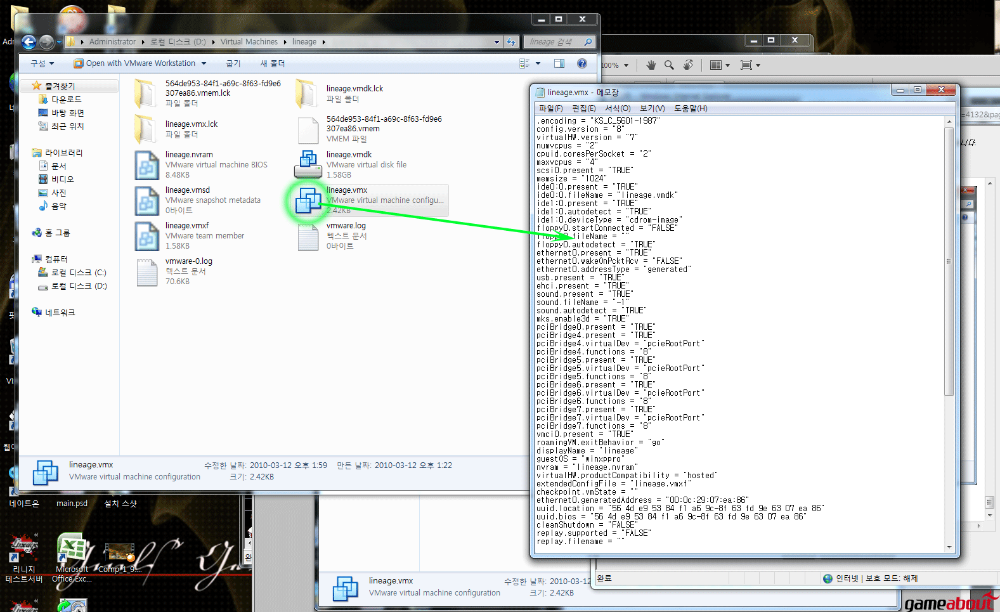
Task: Go back in Explorer navigation
Action: point(29,42)
